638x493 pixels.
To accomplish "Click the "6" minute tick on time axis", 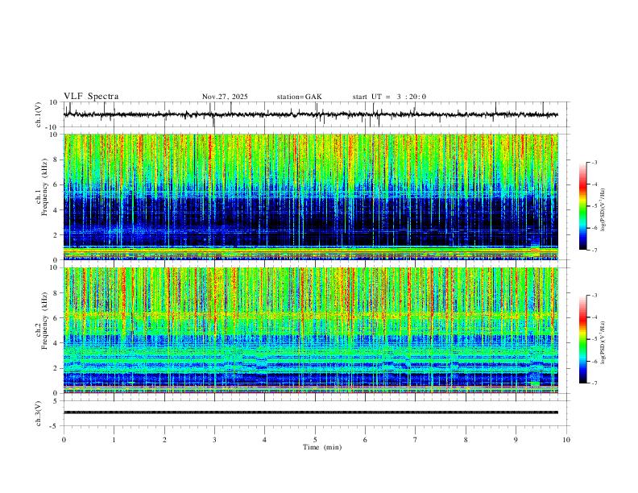I will point(366,440).
